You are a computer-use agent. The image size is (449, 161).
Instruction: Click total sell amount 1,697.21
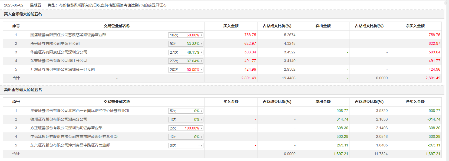pyautogui.click(x=341, y=154)
